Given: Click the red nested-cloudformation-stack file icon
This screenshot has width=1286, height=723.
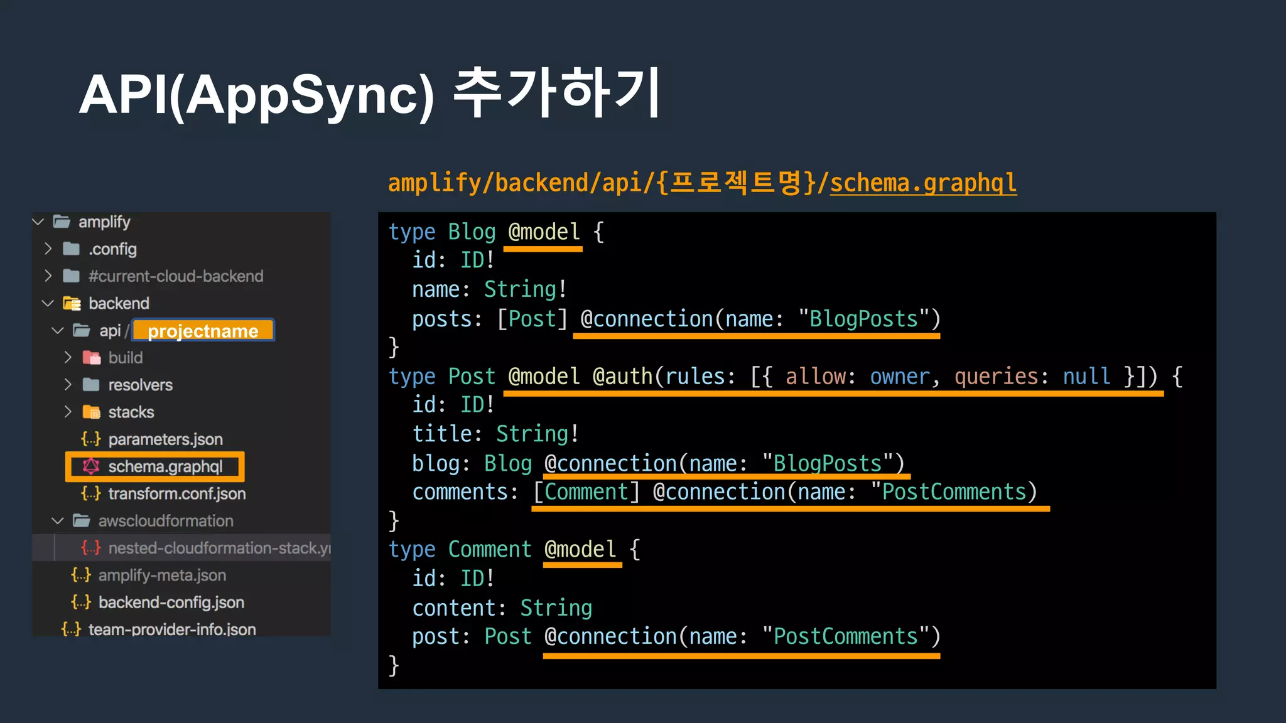Looking at the screenshot, I should (91, 547).
